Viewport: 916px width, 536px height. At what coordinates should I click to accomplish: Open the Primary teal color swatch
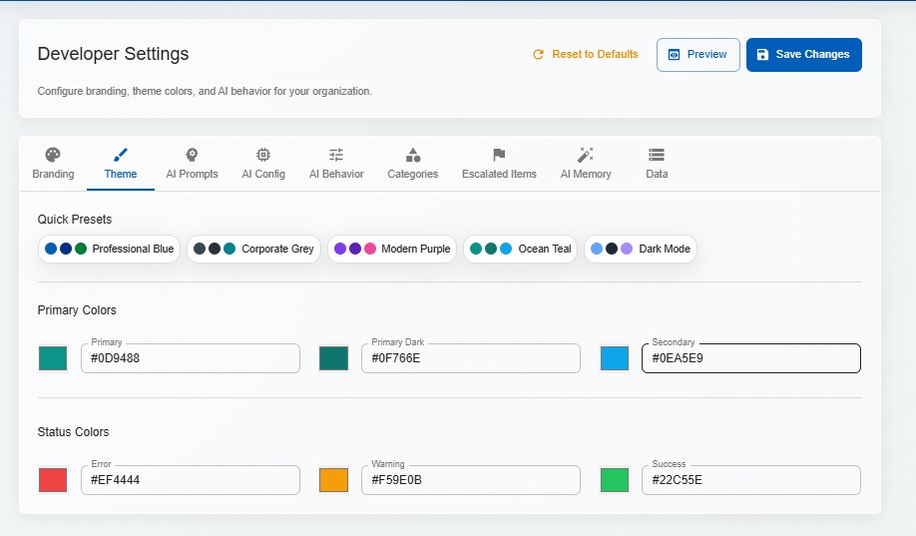pyautogui.click(x=53, y=358)
